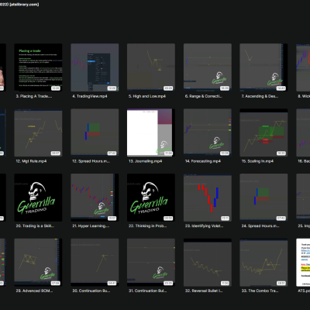Click the file name '21. Hyper Learning...'
The width and height of the screenshot is (310, 310).
click(91, 226)
